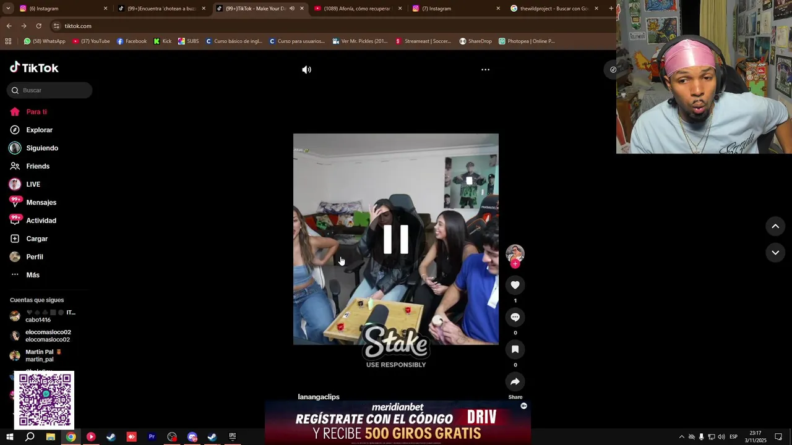Switch to the Afonía YouTube tab
Viewport: 792px width, 445px height.
tap(356, 9)
